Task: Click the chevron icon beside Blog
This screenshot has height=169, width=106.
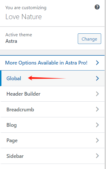Action: point(97,125)
